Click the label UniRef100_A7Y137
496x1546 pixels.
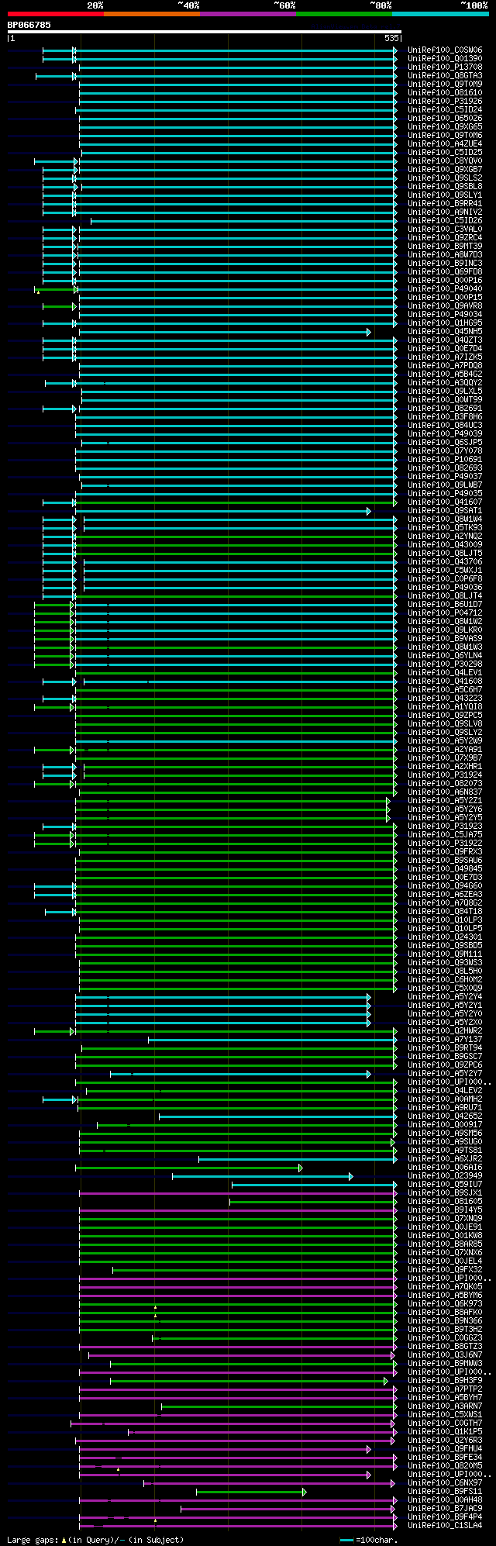(x=445, y=1040)
